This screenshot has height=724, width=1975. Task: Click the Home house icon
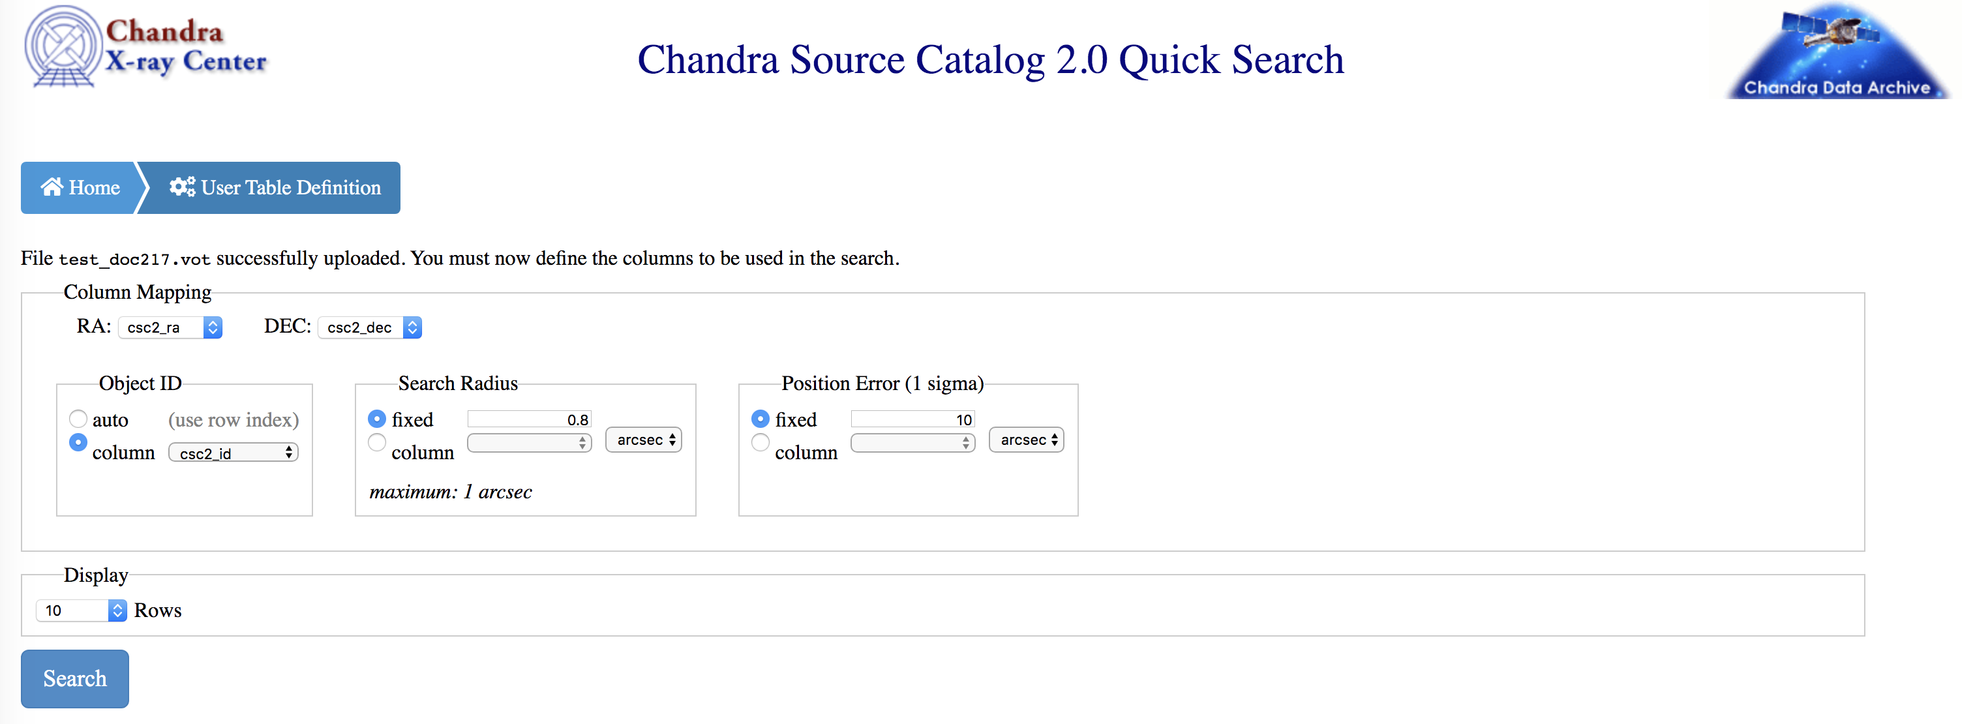(x=52, y=187)
